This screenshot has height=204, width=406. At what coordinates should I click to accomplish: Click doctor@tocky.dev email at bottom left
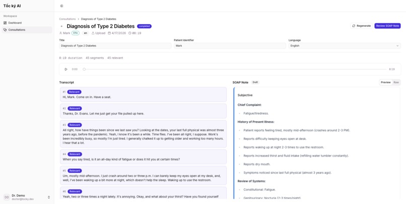(x=23, y=199)
